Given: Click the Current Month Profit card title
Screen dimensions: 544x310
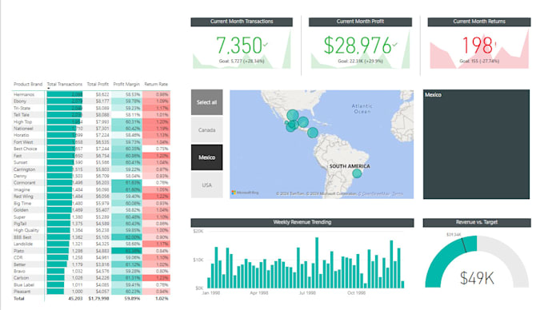Looking at the screenshot, I should coord(360,22).
